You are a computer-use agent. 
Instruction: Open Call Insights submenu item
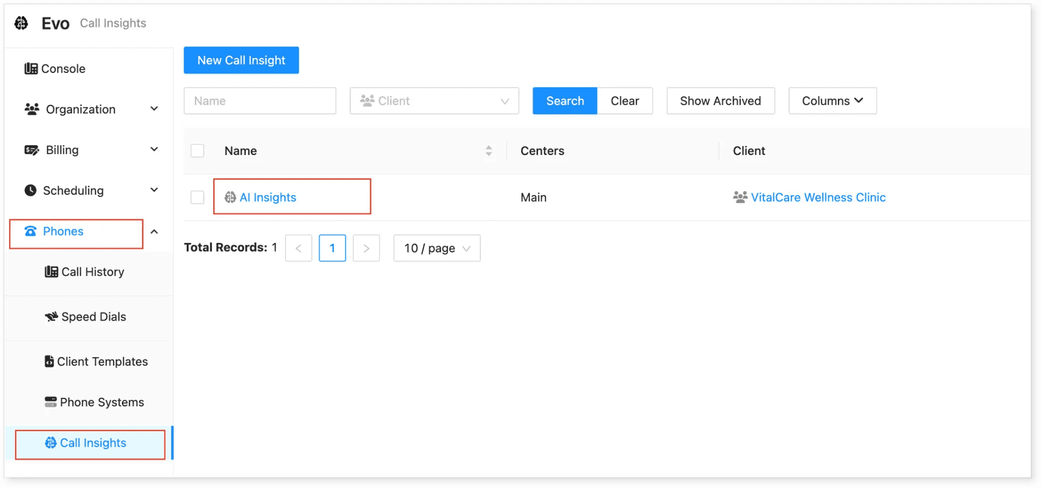[x=86, y=443]
